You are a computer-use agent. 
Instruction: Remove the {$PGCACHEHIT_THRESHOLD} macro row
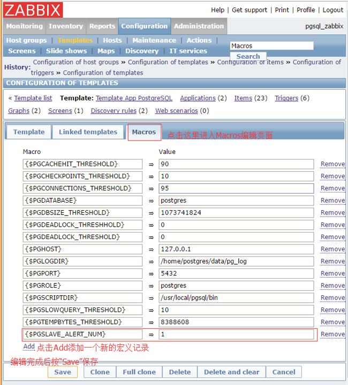point(332,164)
